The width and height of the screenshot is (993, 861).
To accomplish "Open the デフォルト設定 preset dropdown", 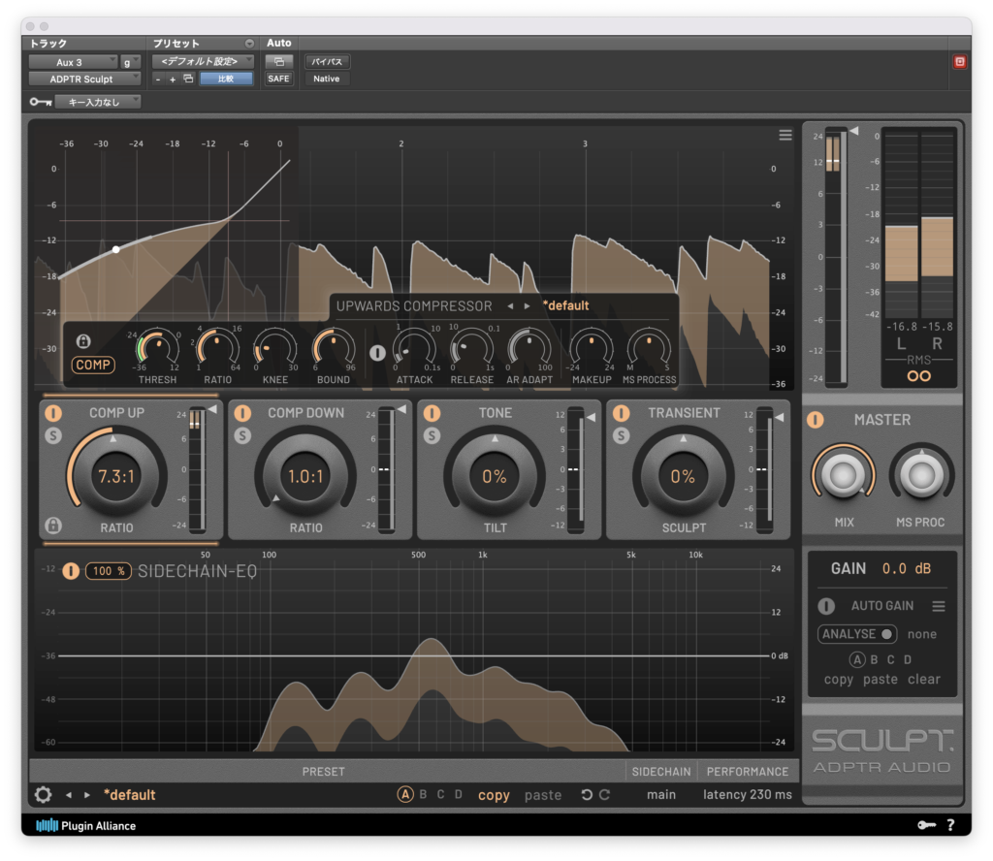I will [203, 61].
